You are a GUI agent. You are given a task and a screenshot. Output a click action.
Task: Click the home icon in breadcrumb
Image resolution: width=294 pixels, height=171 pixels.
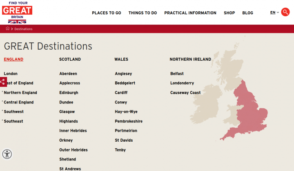point(7,28)
